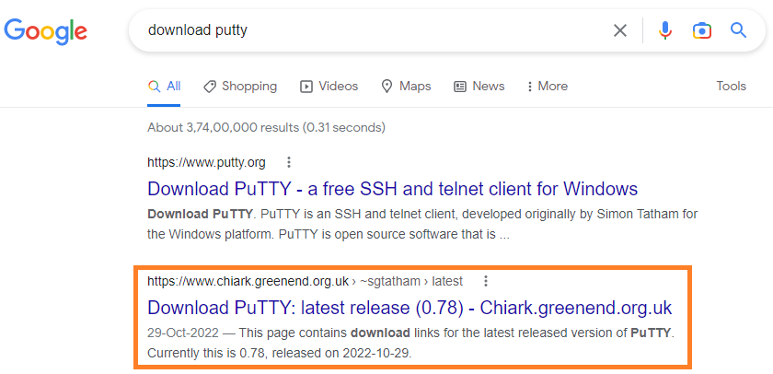Clear the search box with the X icon

(619, 30)
